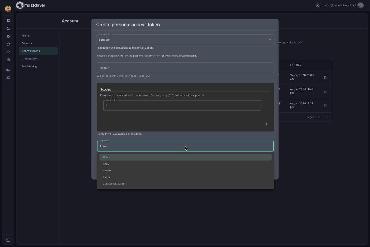The width and height of the screenshot is (370, 247).
Task: Click the Page 1 pagination label
Action: 311,117
